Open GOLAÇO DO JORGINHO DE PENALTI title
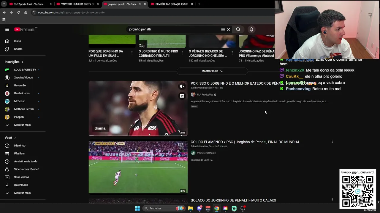This screenshot has height=213, width=380. click(233, 200)
